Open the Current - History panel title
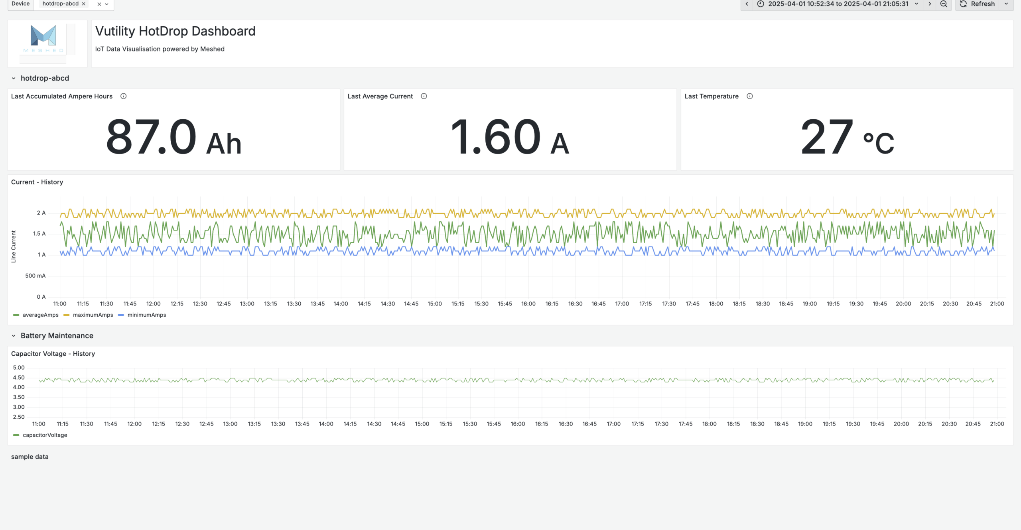Image resolution: width=1021 pixels, height=530 pixels. (x=37, y=182)
